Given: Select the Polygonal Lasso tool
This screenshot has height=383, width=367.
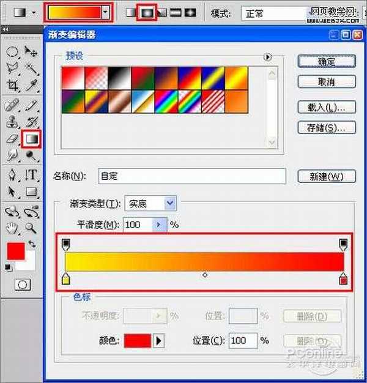Looking at the screenshot, I should (x=12, y=68).
